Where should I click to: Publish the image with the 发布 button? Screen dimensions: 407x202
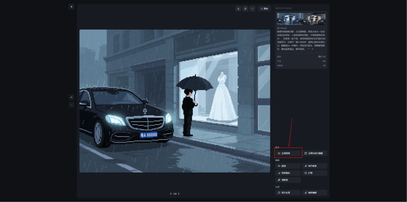[264, 9]
